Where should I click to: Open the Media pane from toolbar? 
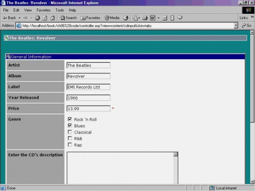pos(112,18)
